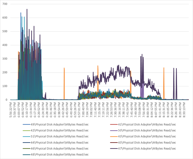Screen dimensions: 193x159
Task: Select legend entry 45\Physical Disk Adapter
Action: pos(143,142)
